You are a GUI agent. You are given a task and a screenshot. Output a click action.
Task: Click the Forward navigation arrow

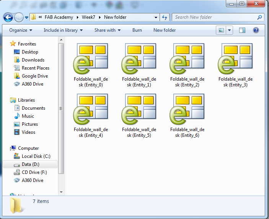coord(19,17)
